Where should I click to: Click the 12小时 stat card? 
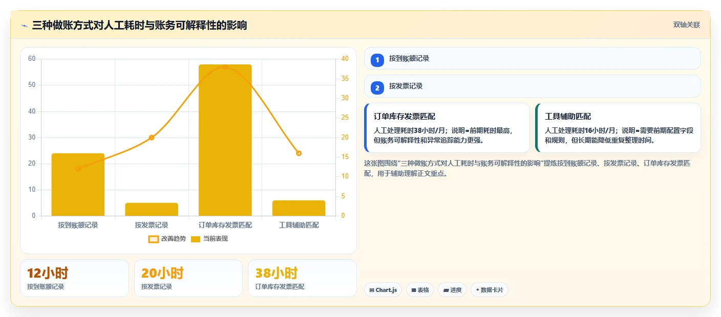tap(74, 278)
